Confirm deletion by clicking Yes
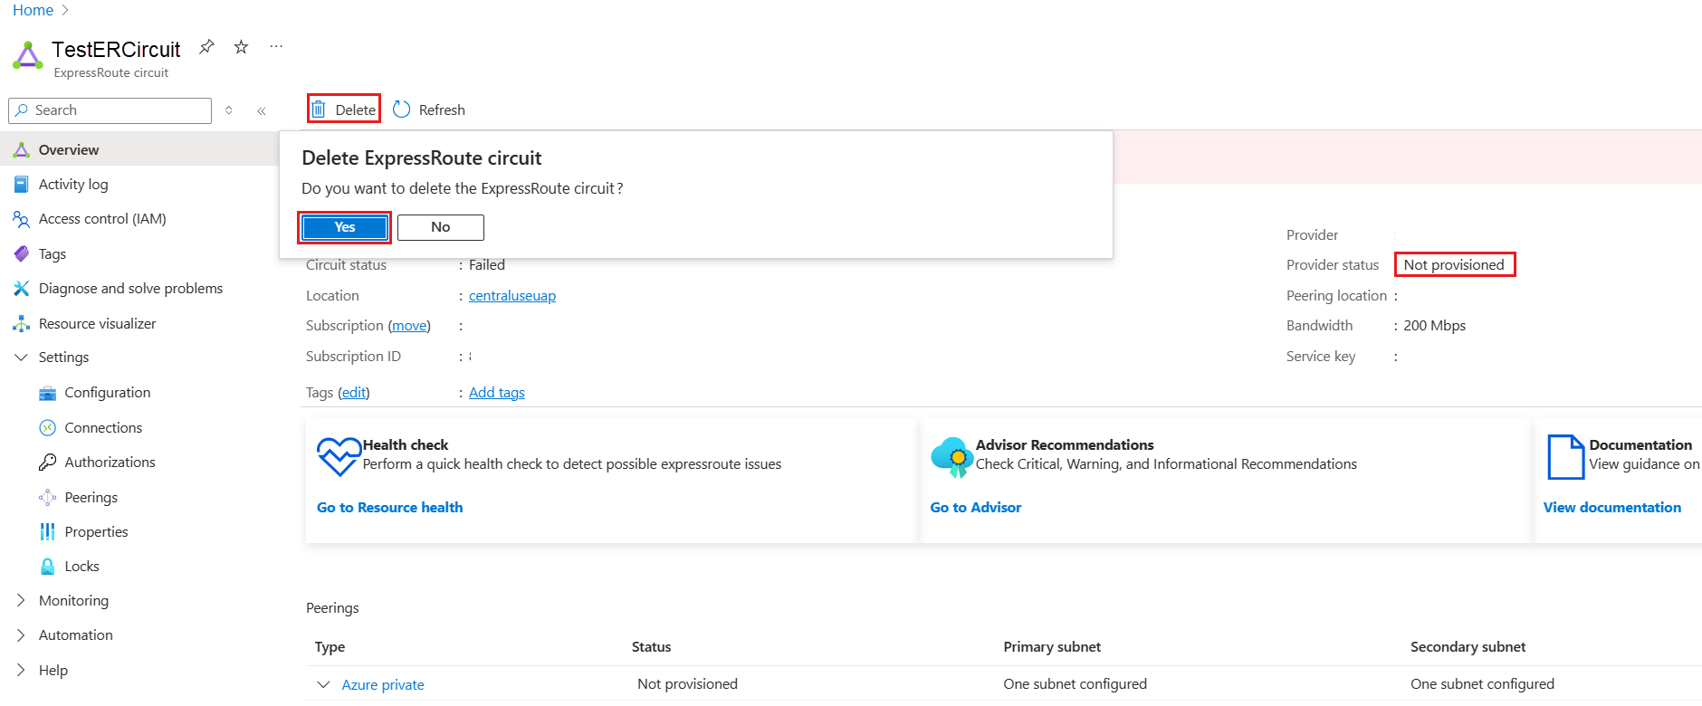This screenshot has height=706, width=1702. click(344, 227)
